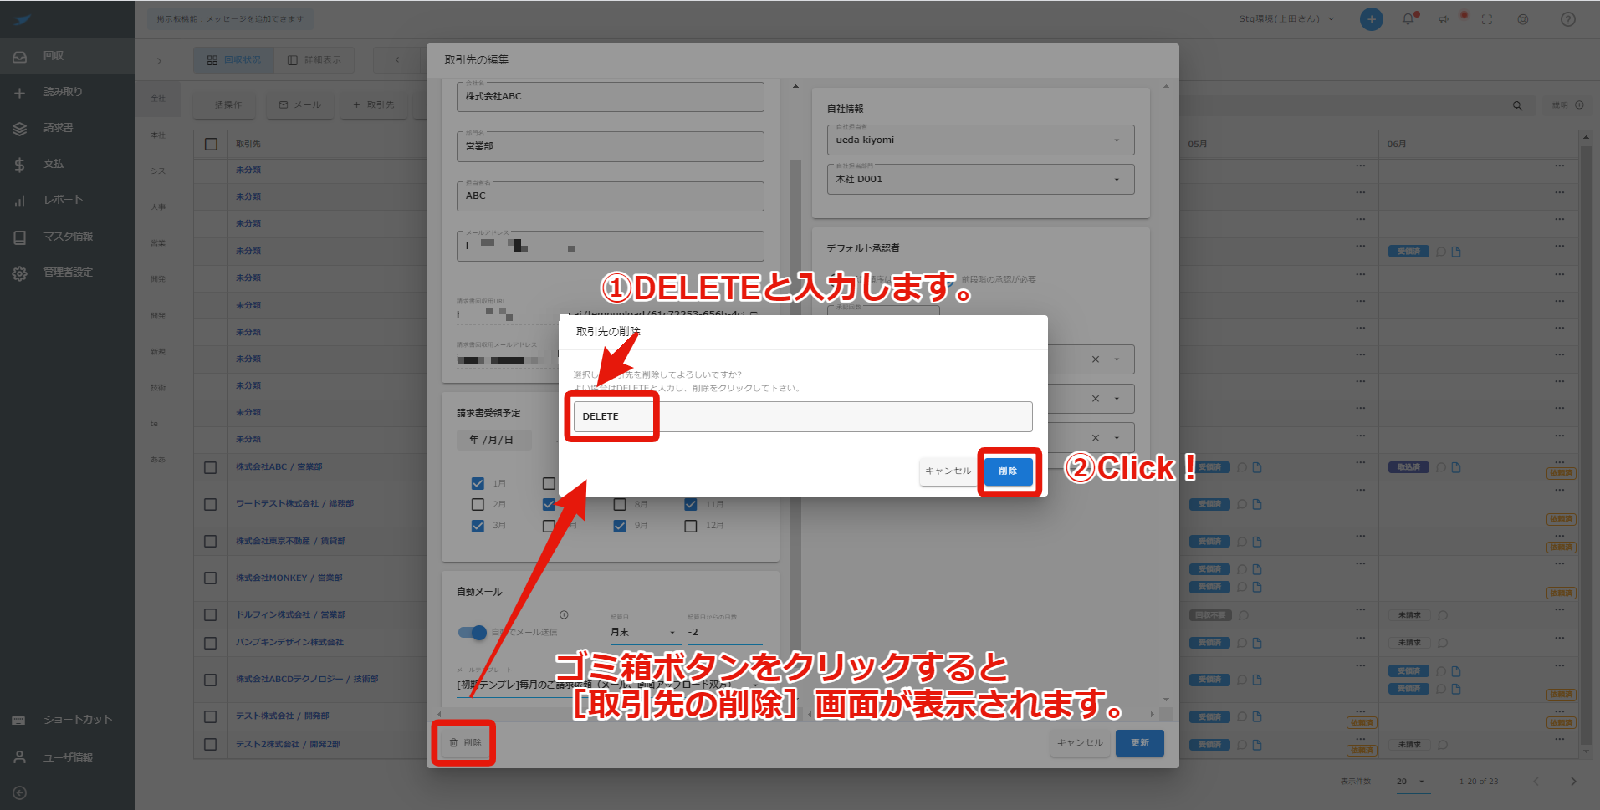Click キャンセル next to the 更新 button

(x=1080, y=743)
